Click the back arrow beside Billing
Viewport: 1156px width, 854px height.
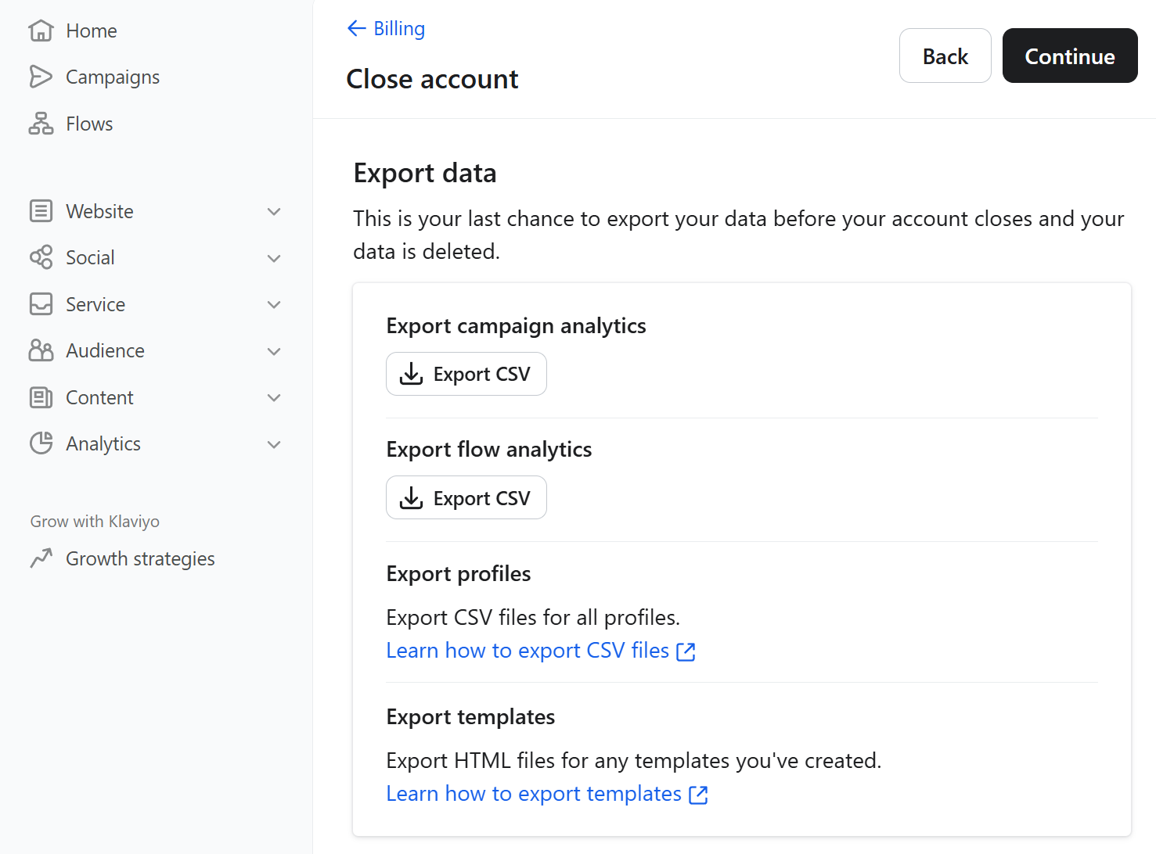click(356, 28)
